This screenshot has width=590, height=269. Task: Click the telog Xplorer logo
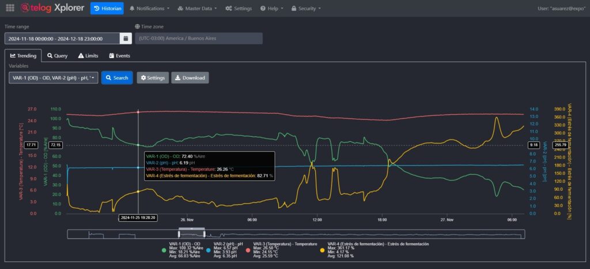52,9
